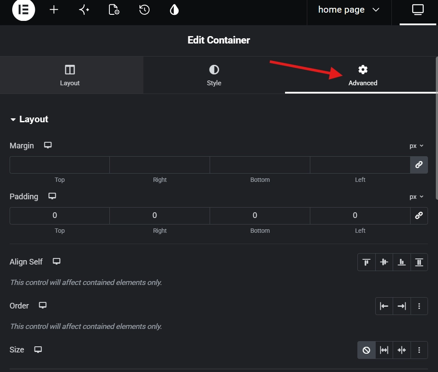The width and height of the screenshot is (438, 372).
Task: Click the Padding Left input field
Action: [360, 215]
